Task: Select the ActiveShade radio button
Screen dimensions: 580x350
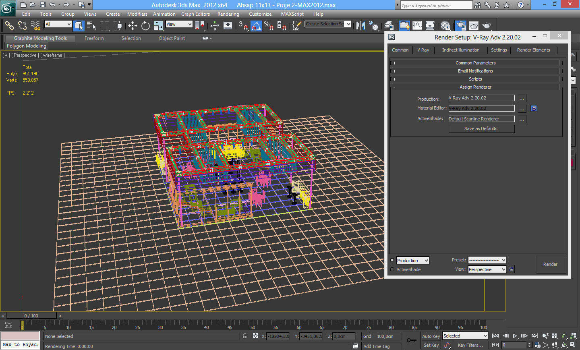Action: (392, 269)
